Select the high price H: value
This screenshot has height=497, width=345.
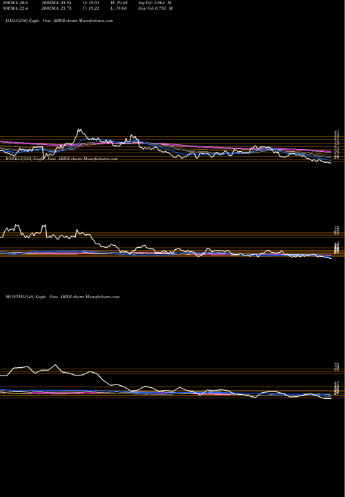[119, 3]
